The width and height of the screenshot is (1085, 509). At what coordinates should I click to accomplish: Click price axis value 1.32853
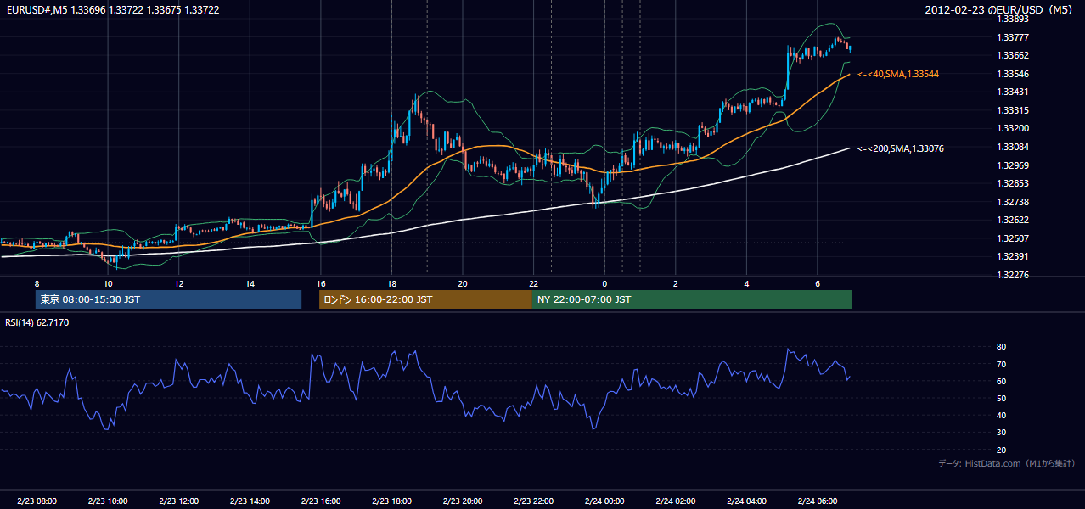coord(1012,183)
